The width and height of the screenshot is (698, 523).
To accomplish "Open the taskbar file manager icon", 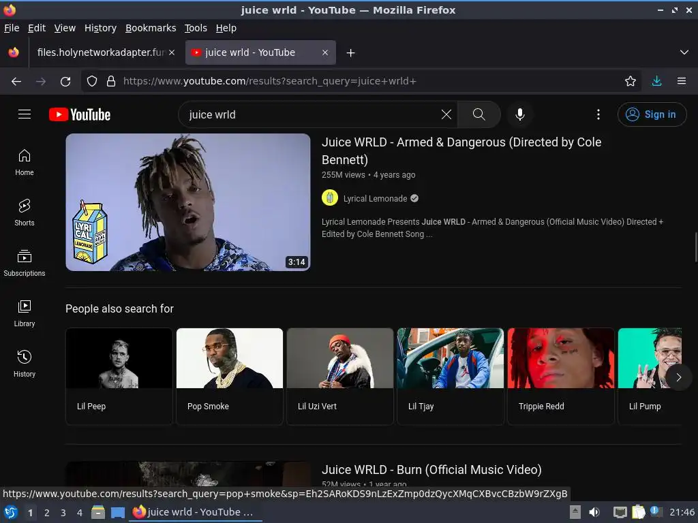I will coord(98,512).
